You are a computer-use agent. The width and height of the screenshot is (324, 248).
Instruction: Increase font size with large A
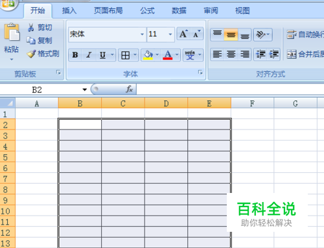[183, 34]
